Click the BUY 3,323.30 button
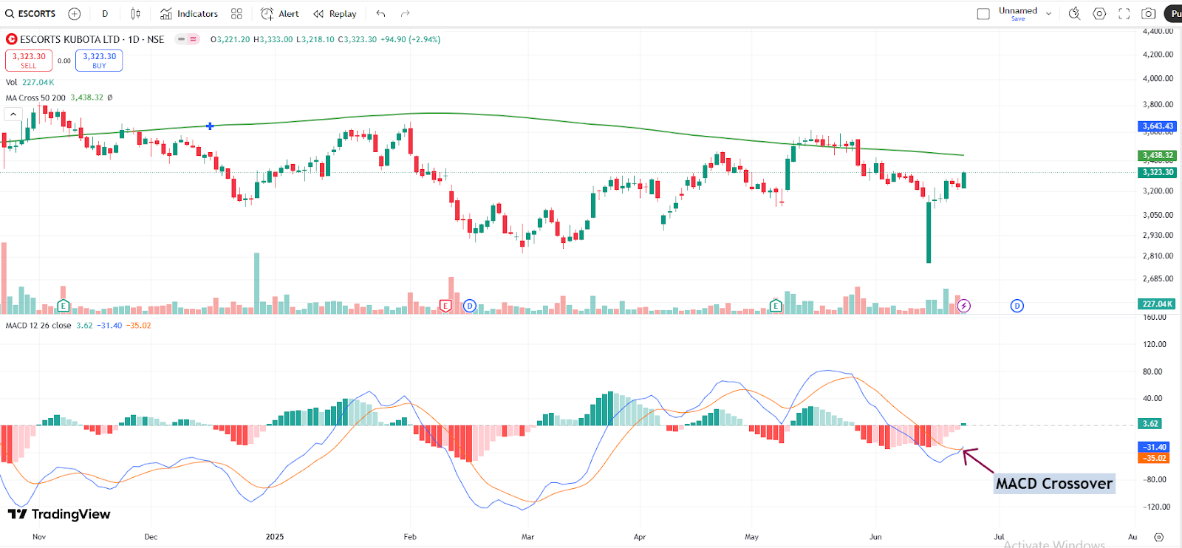The height and width of the screenshot is (548, 1182). (x=99, y=61)
